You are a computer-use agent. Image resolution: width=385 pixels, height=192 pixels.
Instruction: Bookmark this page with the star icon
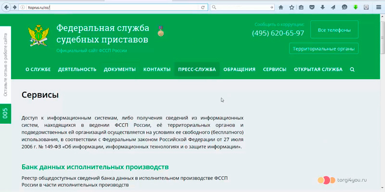(292, 7)
